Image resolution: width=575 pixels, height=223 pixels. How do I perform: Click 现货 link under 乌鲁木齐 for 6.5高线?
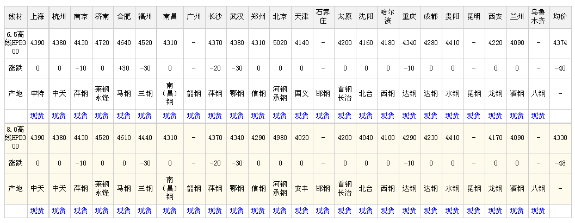tap(538, 116)
